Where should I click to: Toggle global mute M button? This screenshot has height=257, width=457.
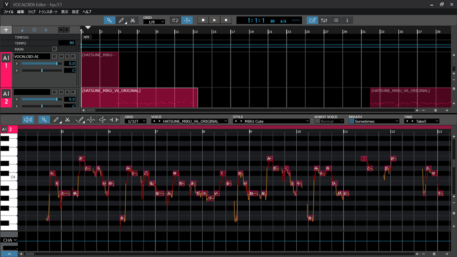61,30
